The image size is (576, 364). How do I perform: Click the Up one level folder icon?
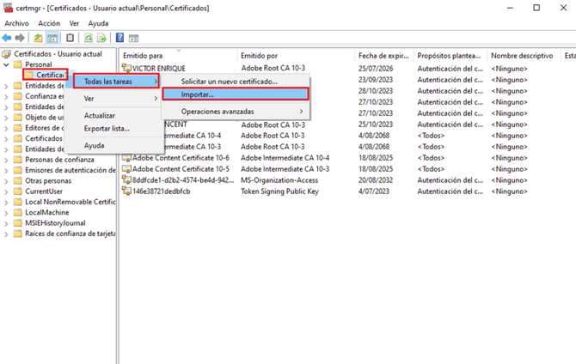tap(38, 38)
